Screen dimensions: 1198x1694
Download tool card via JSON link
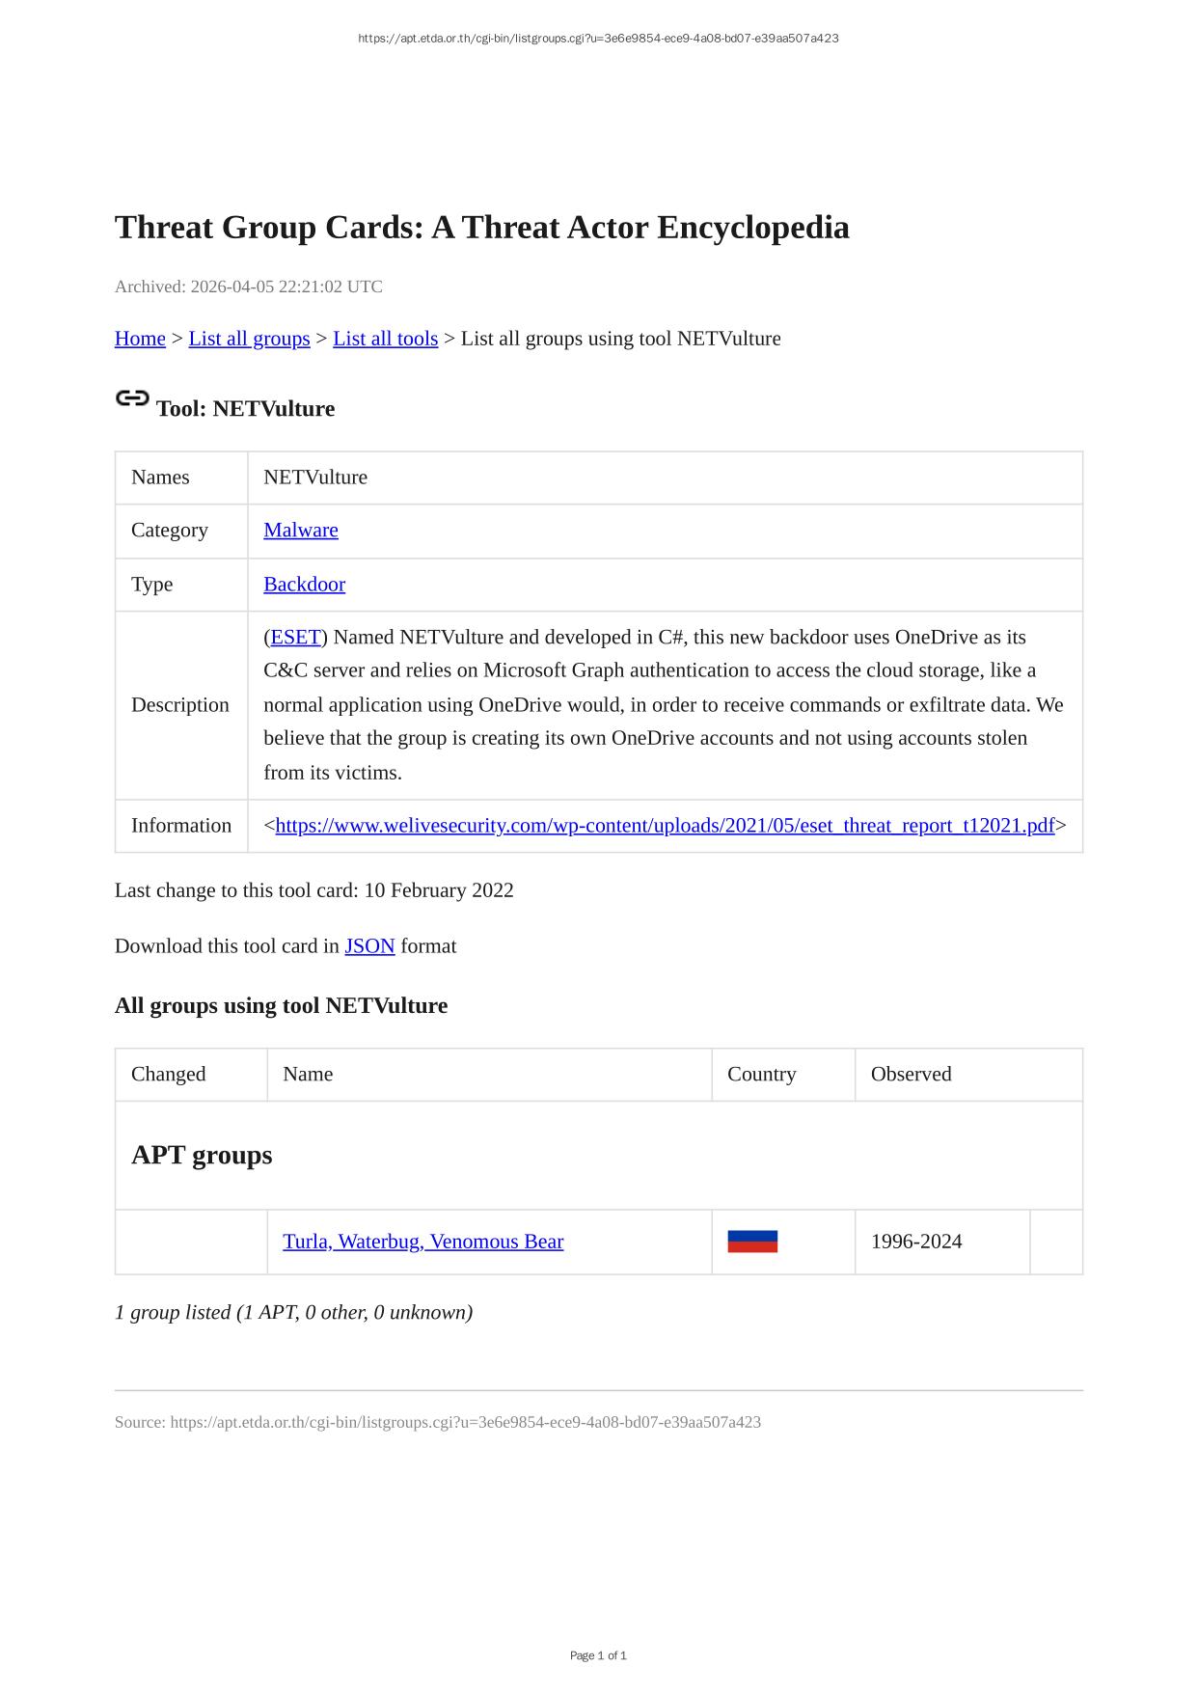coord(369,946)
